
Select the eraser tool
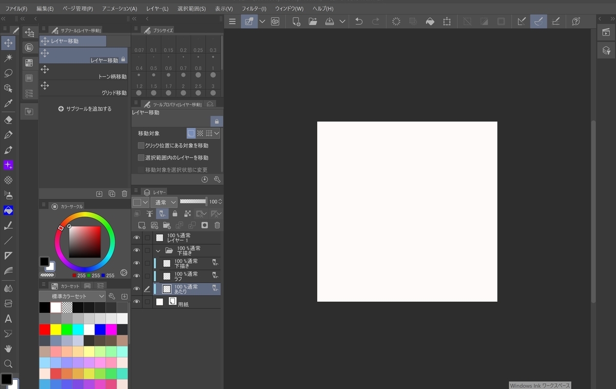pos(8,120)
